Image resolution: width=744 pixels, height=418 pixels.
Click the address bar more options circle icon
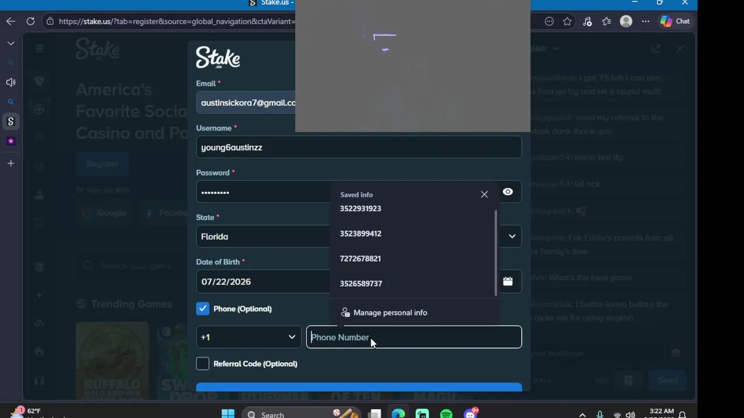(x=549, y=21)
